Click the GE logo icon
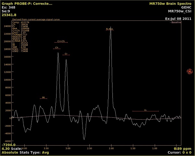The width and height of the screenshot is (195, 156). (189, 71)
